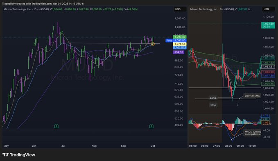Viewport: 278px width, 161px height.
Task: Click the MACD 1.95 value label
Action: click(265, 123)
